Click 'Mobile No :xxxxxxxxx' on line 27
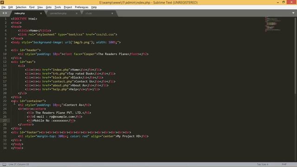 point(50,121)
